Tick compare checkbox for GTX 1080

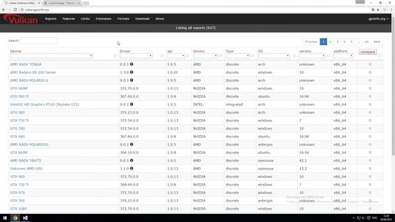[370, 208]
